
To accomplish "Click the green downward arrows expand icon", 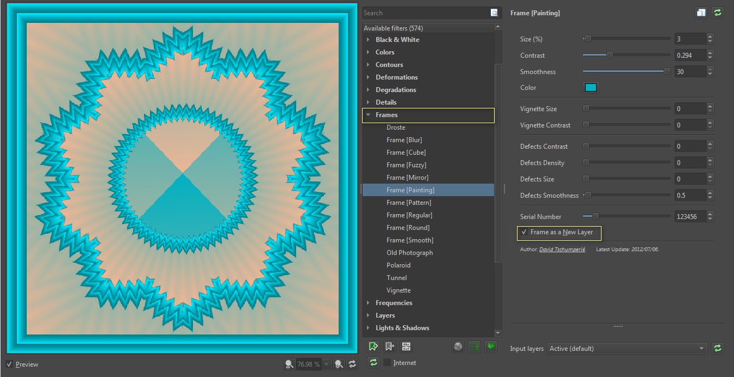I will [x=491, y=346].
